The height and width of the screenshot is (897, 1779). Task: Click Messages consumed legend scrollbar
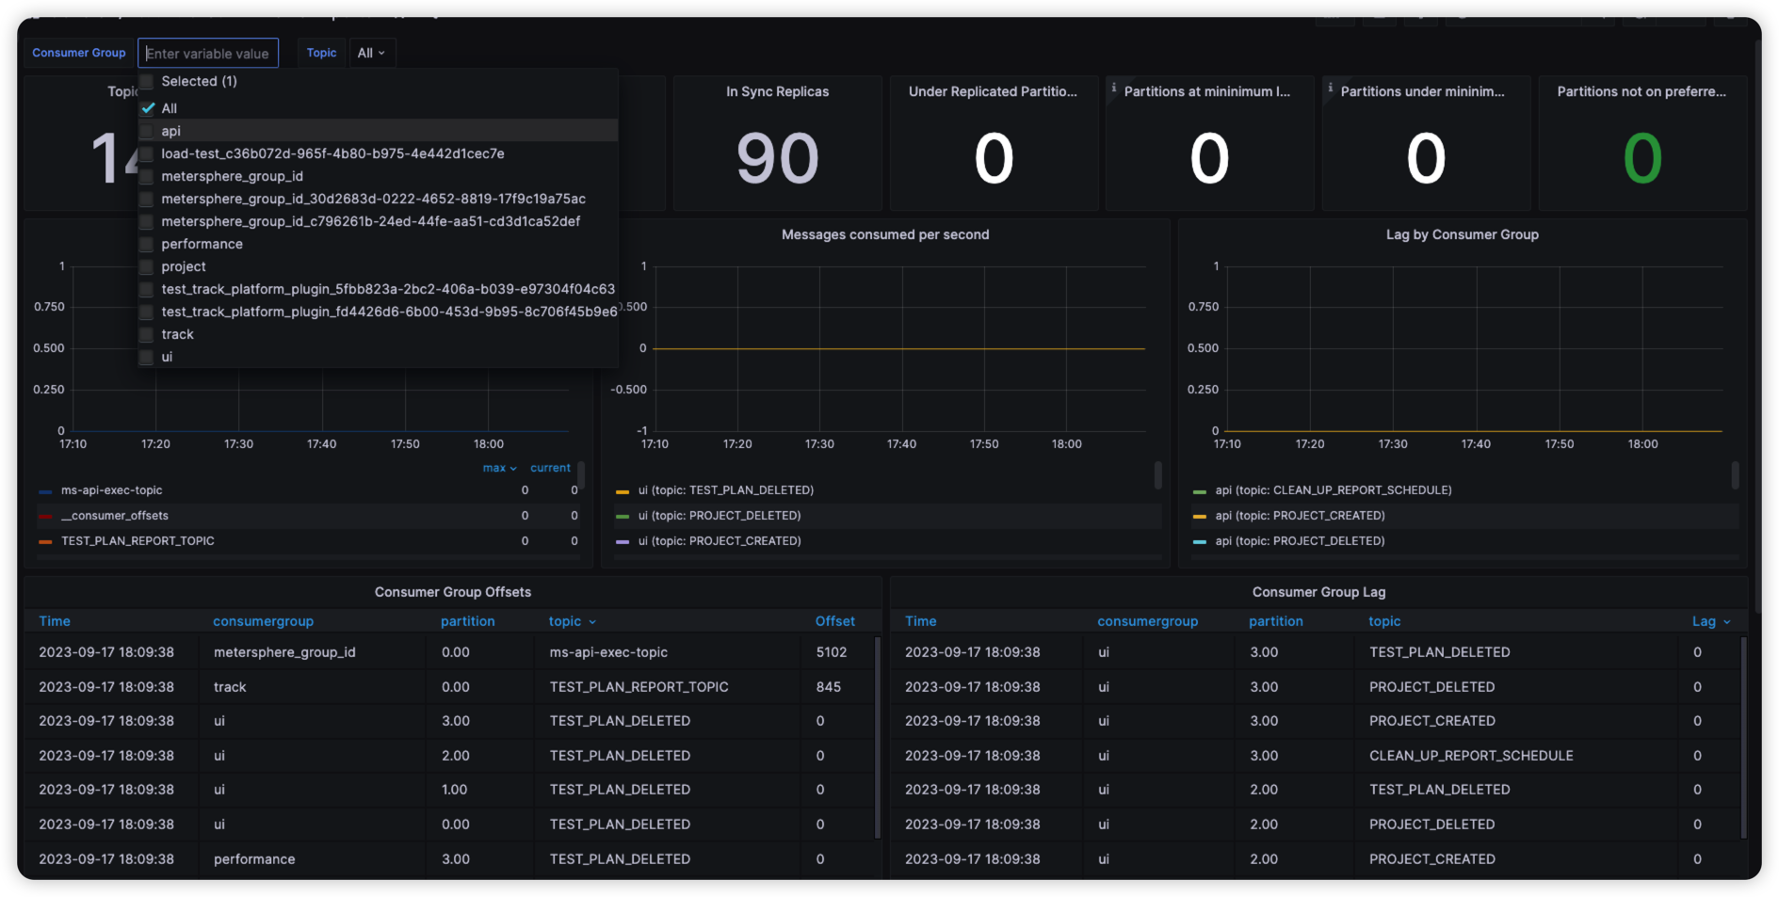click(x=1157, y=475)
